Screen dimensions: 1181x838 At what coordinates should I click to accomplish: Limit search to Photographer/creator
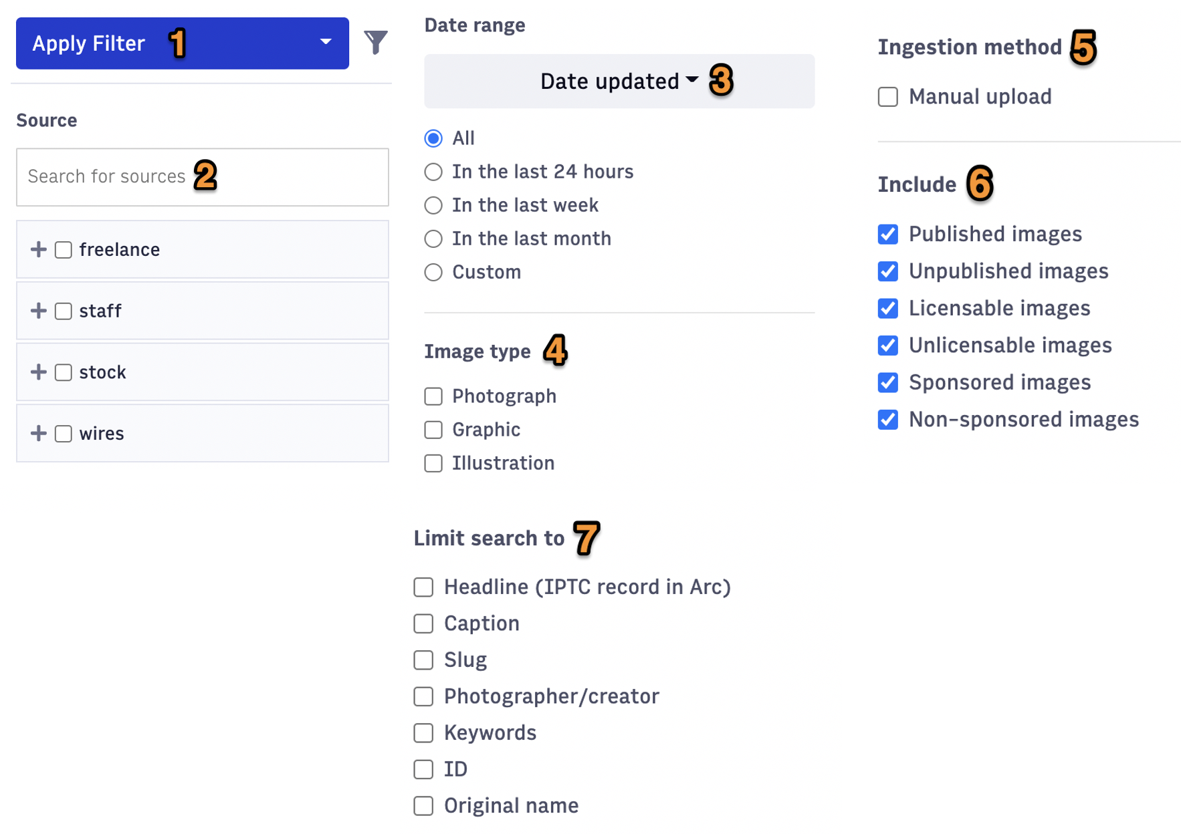click(x=423, y=696)
